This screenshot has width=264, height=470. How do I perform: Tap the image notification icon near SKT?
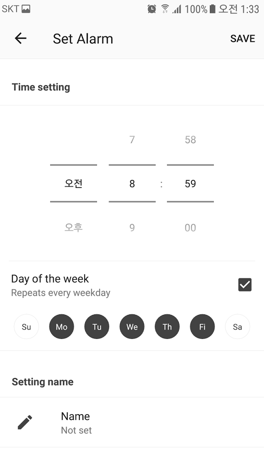(x=26, y=9)
